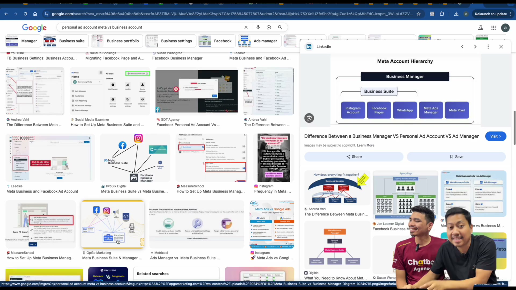516x290 pixels.
Task: Submit the search with the magnifier icon
Action: (280, 27)
